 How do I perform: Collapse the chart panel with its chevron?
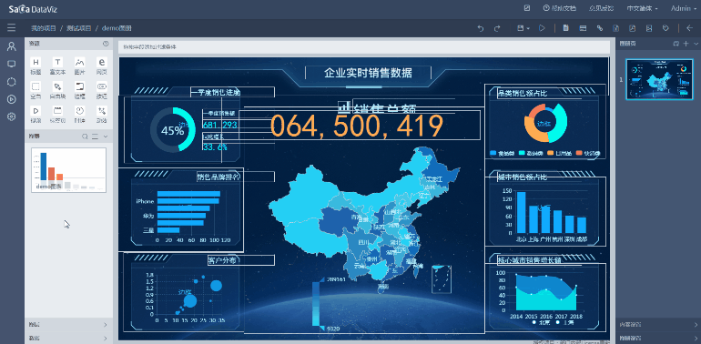click(x=106, y=137)
